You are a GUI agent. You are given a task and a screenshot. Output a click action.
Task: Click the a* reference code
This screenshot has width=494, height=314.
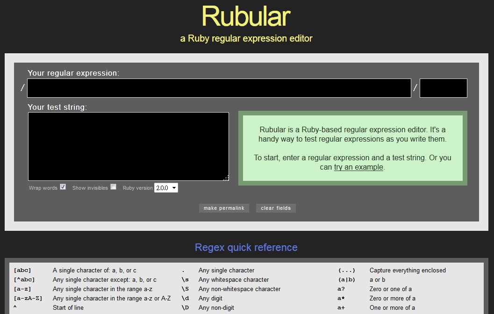tap(341, 298)
